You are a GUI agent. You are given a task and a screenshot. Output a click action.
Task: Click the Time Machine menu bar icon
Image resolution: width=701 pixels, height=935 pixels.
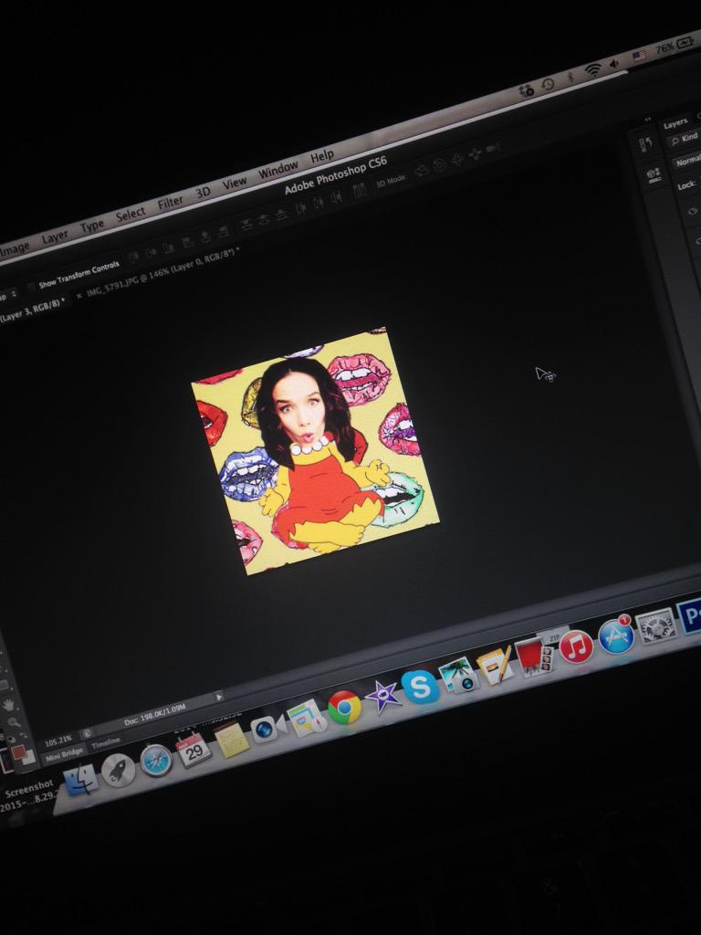coord(548,84)
